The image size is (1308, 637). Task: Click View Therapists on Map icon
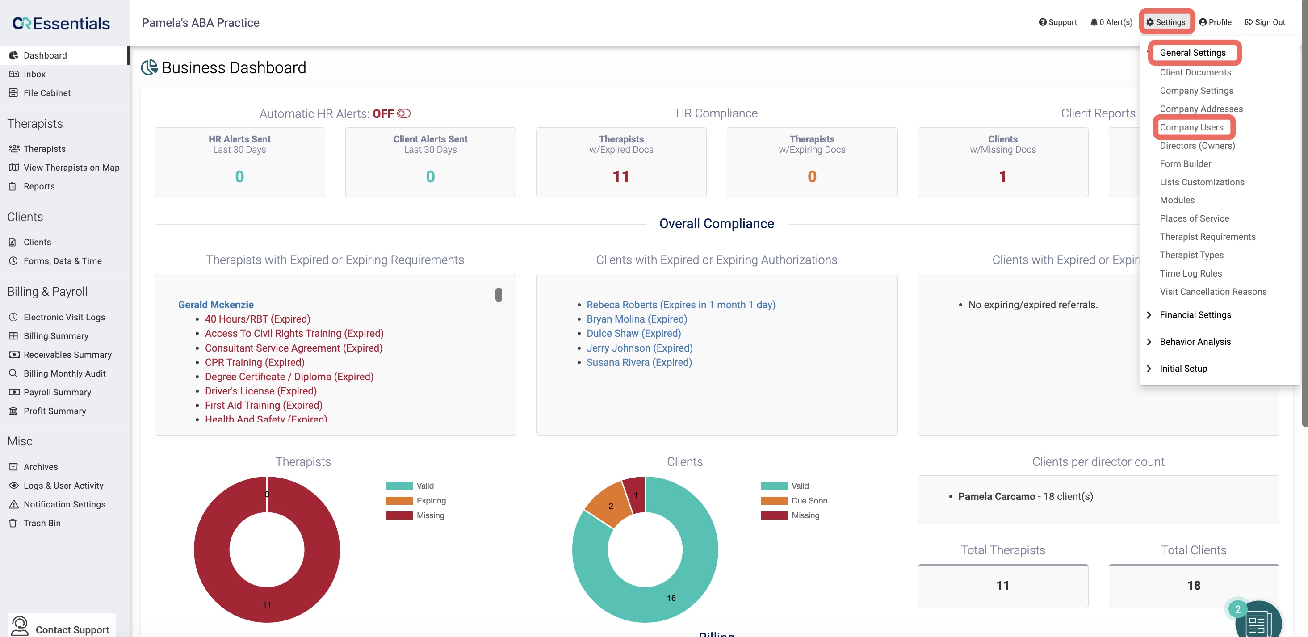coord(14,168)
